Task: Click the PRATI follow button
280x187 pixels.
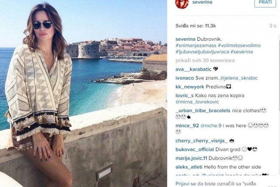Action: tap(265, 3)
